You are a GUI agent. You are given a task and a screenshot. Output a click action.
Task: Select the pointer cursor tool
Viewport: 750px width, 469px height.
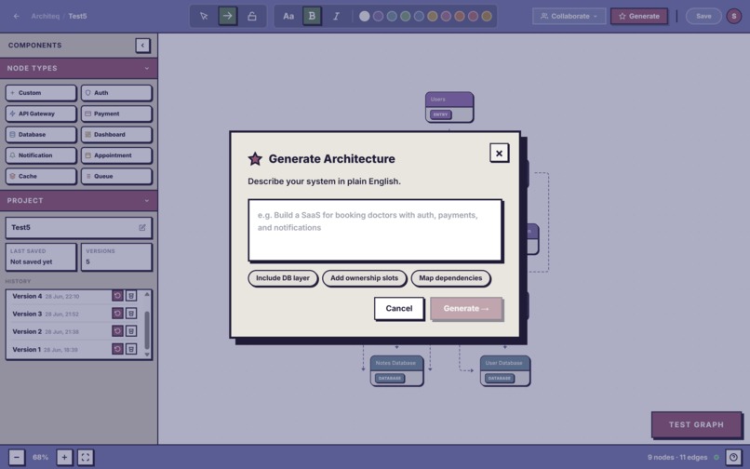click(x=204, y=16)
